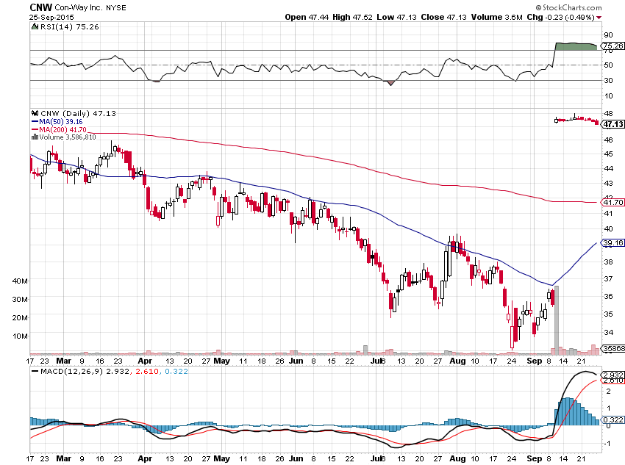
Task: Click the RSI(14) legend icon
Action: pos(35,26)
